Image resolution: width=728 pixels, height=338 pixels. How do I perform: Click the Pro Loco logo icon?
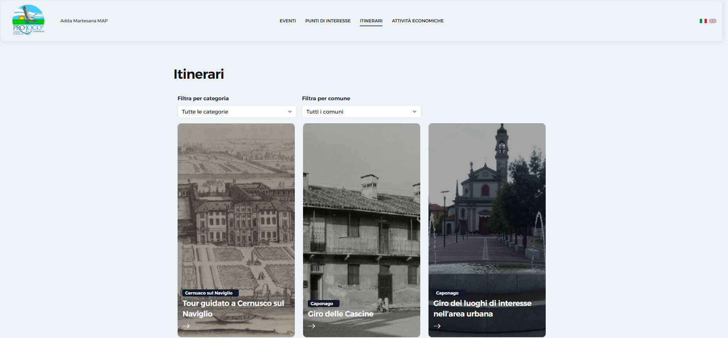[28, 20]
